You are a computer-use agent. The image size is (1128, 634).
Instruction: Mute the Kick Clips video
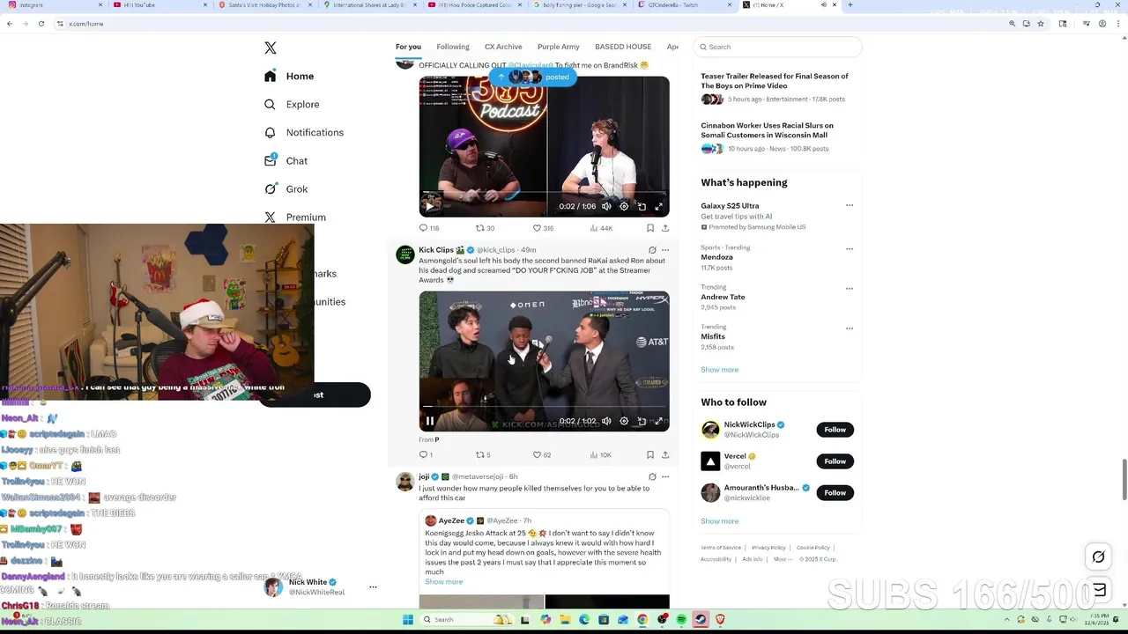[x=606, y=421]
